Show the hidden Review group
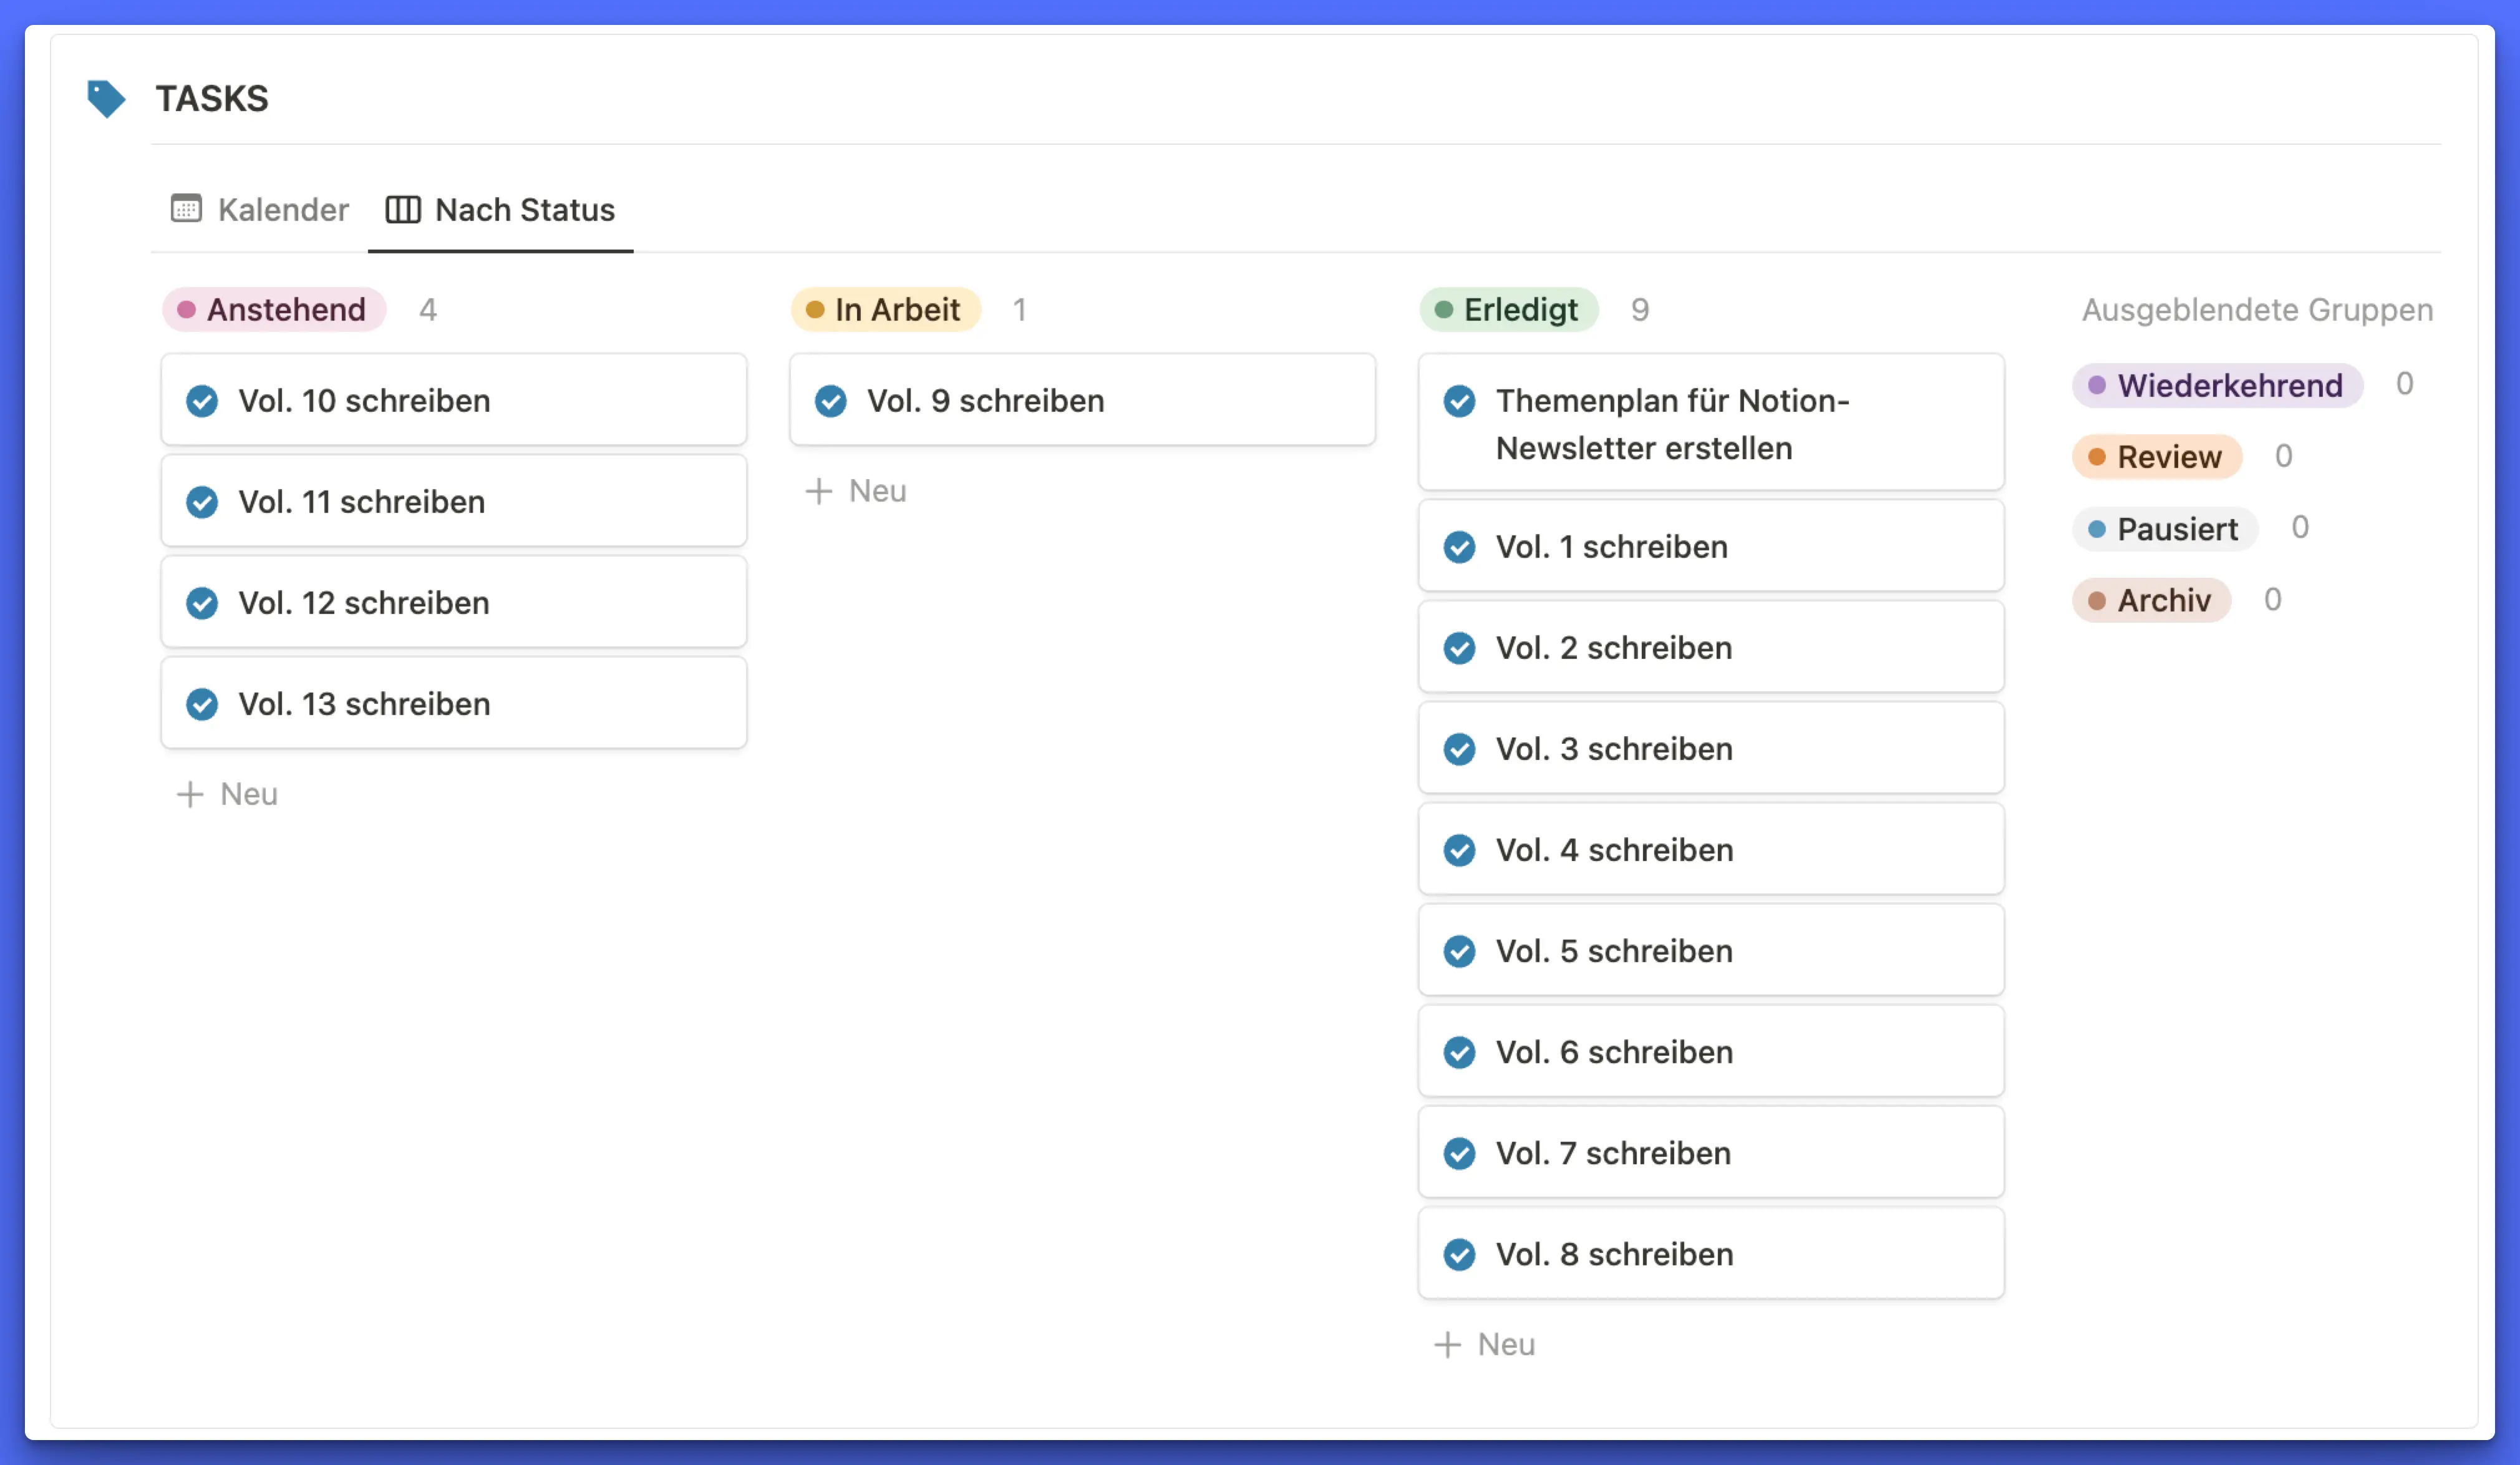Screen dimensions: 2520x1465 pyautogui.click(x=2157, y=457)
